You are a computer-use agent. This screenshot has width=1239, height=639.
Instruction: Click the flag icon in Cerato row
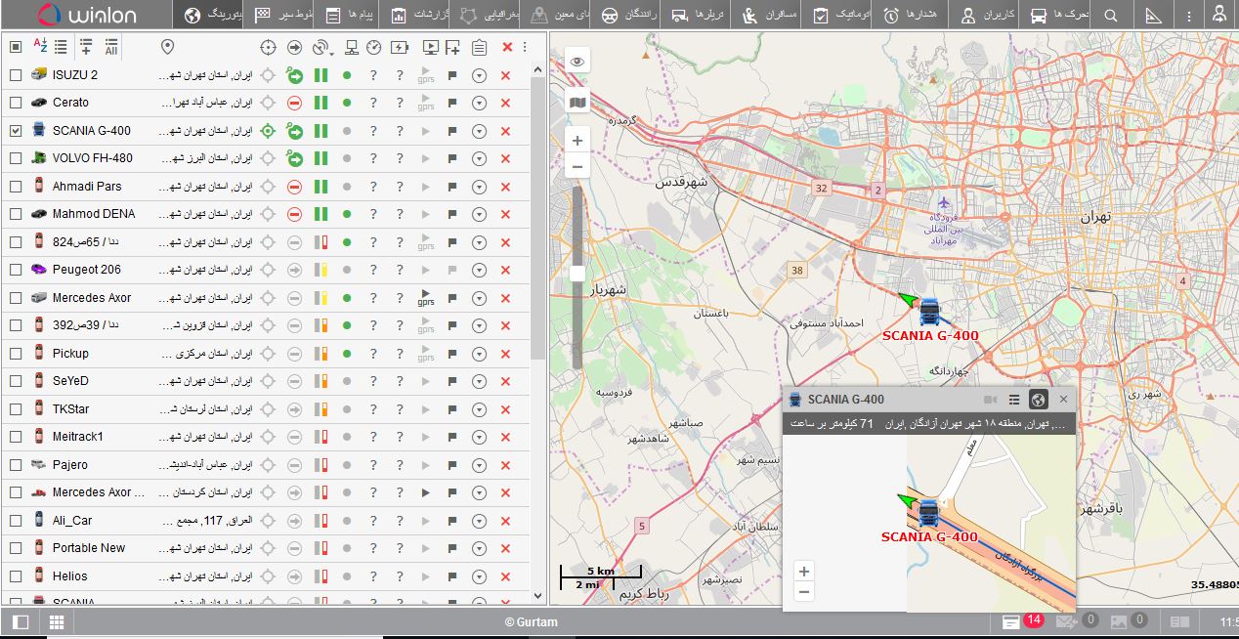coord(452,103)
